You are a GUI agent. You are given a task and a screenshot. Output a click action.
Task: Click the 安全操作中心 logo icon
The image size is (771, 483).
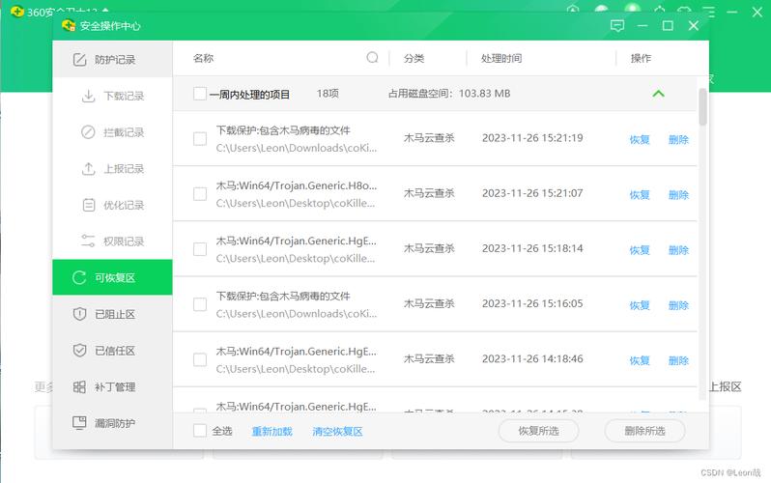[x=69, y=25]
